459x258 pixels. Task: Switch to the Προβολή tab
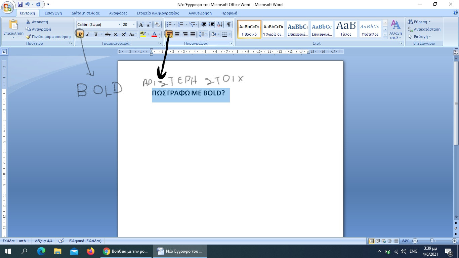tap(229, 13)
